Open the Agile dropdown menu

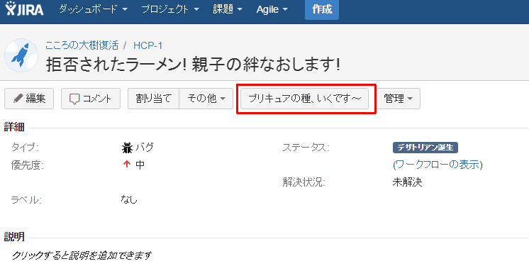pyautogui.click(x=272, y=9)
